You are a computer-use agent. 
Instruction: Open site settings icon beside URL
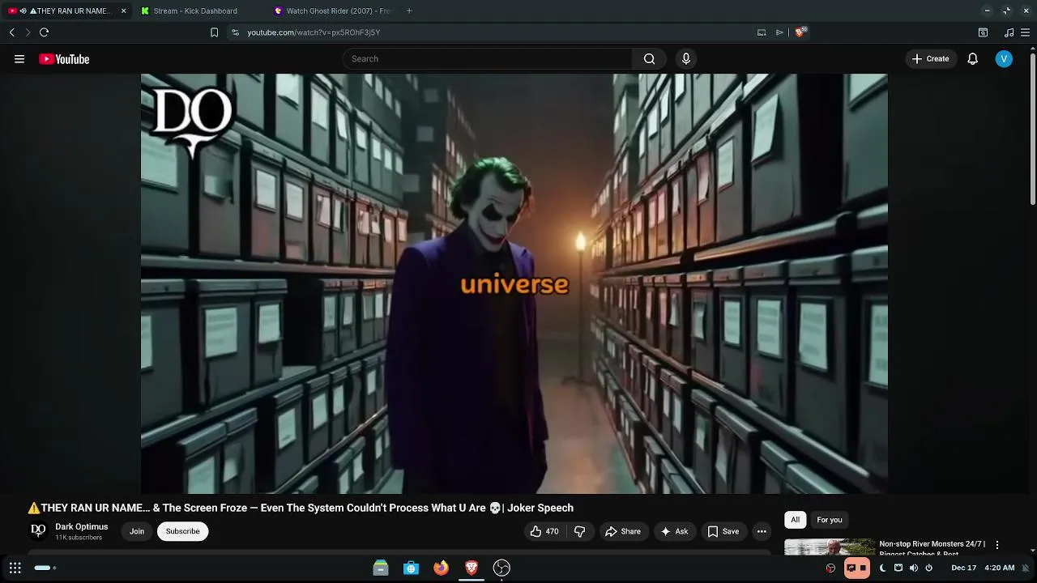[235, 32]
